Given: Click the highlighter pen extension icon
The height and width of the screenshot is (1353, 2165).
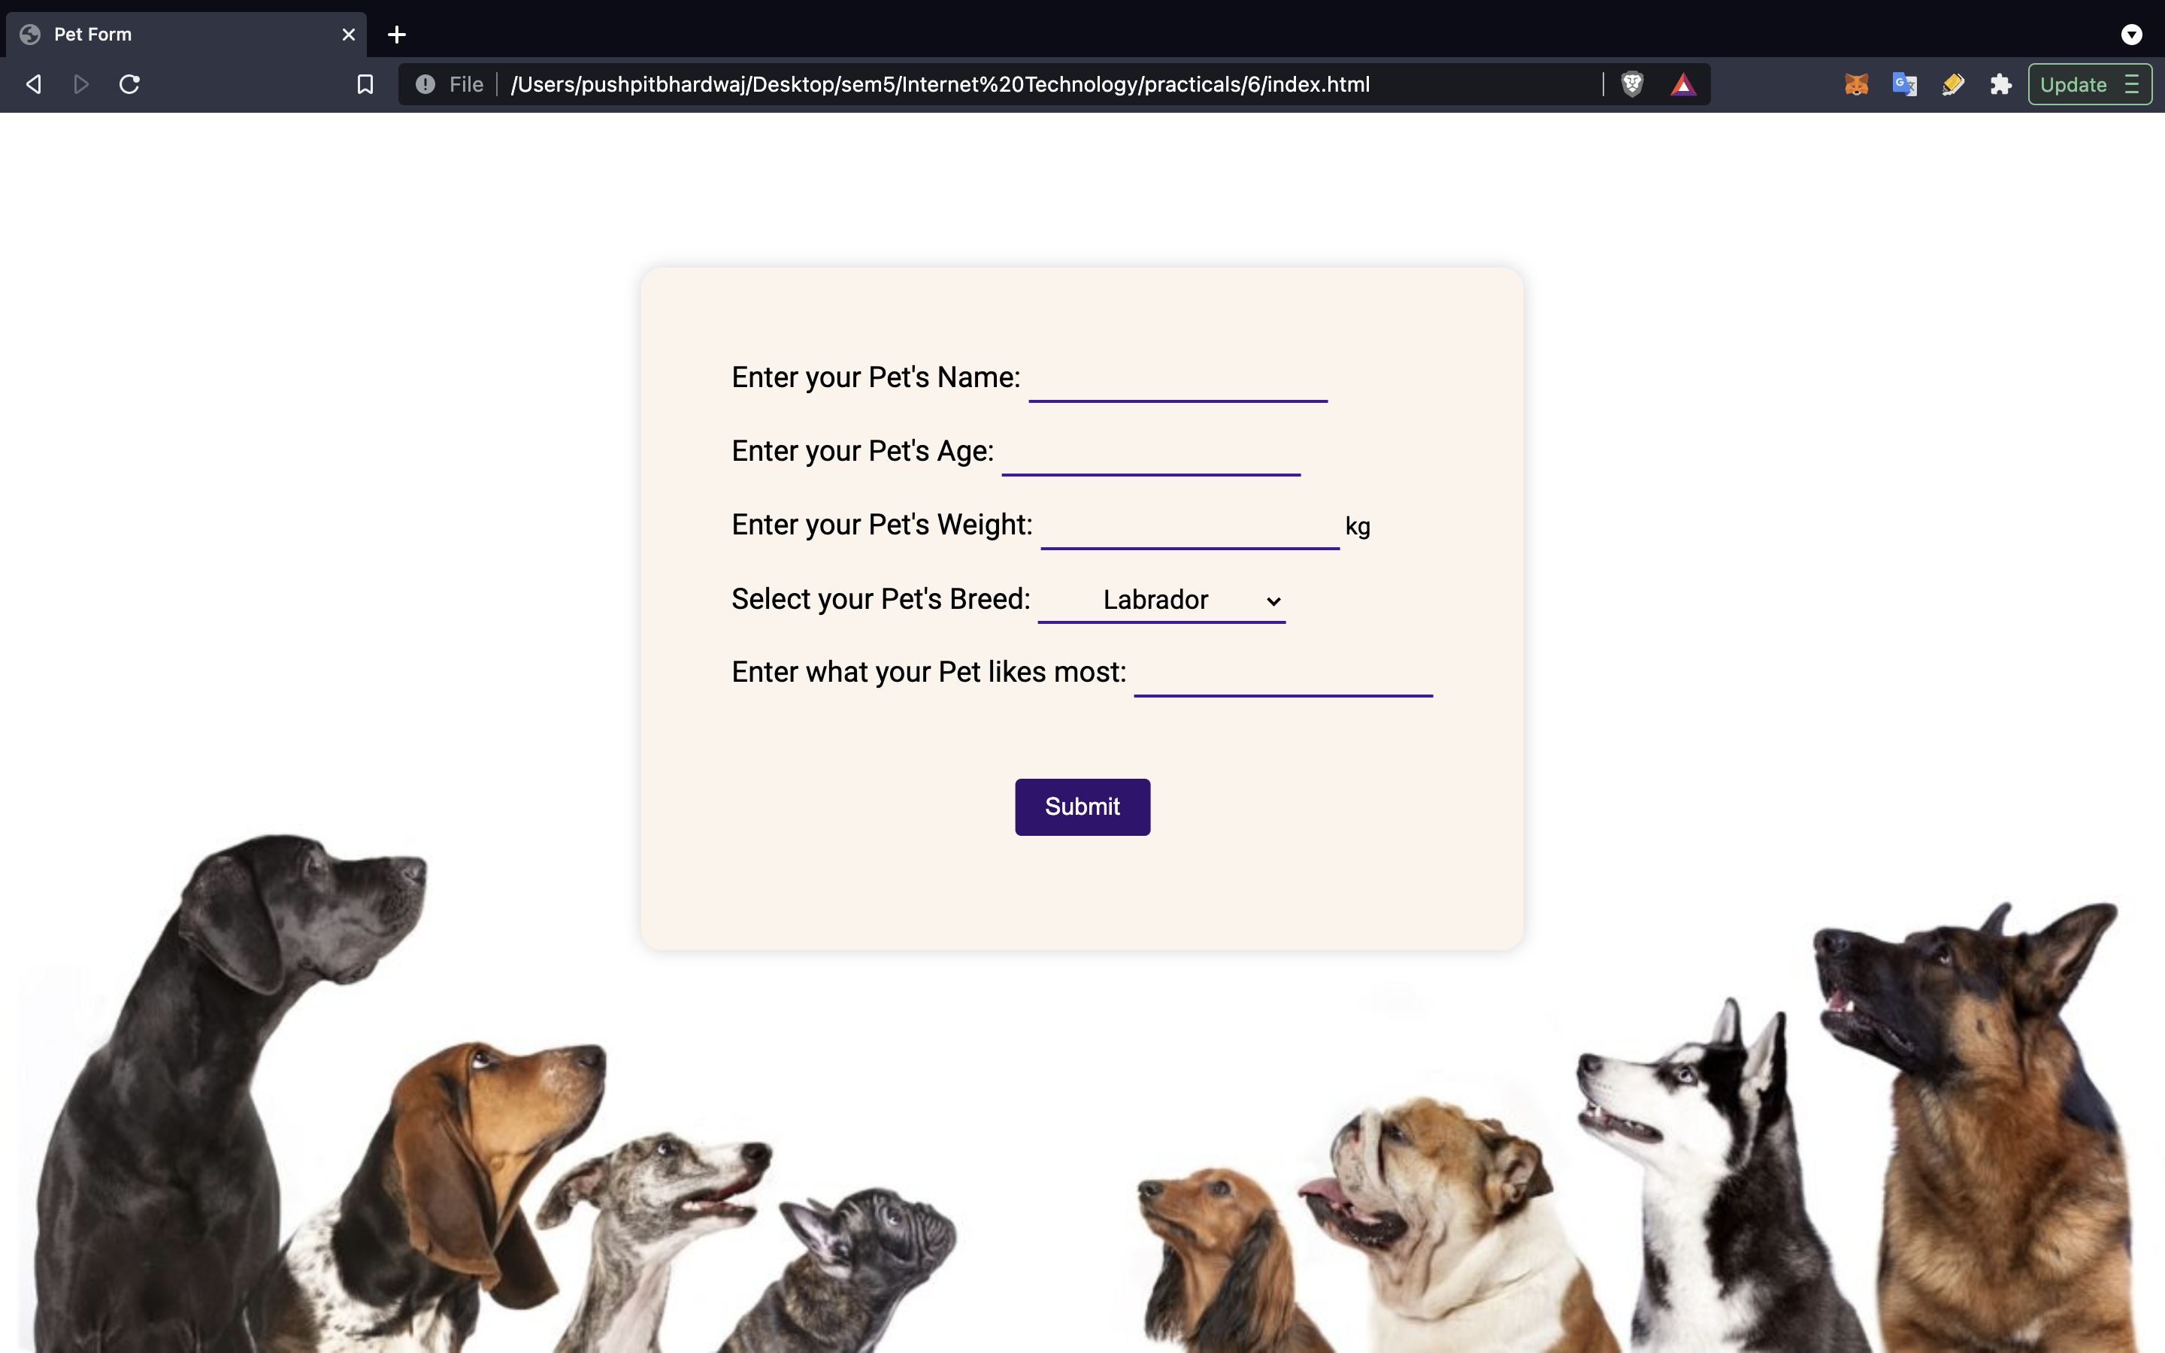Looking at the screenshot, I should coord(1953,84).
